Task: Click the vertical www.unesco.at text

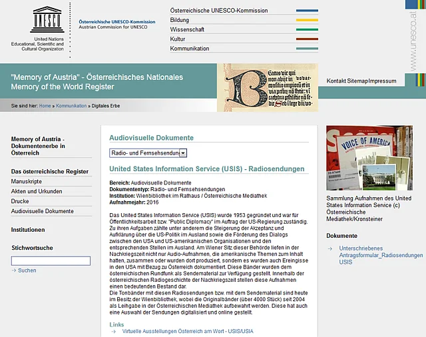Action: (x=413, y=41)
